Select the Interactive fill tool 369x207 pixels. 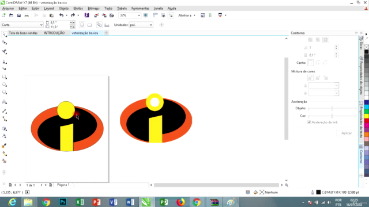(x=4, y=154)
